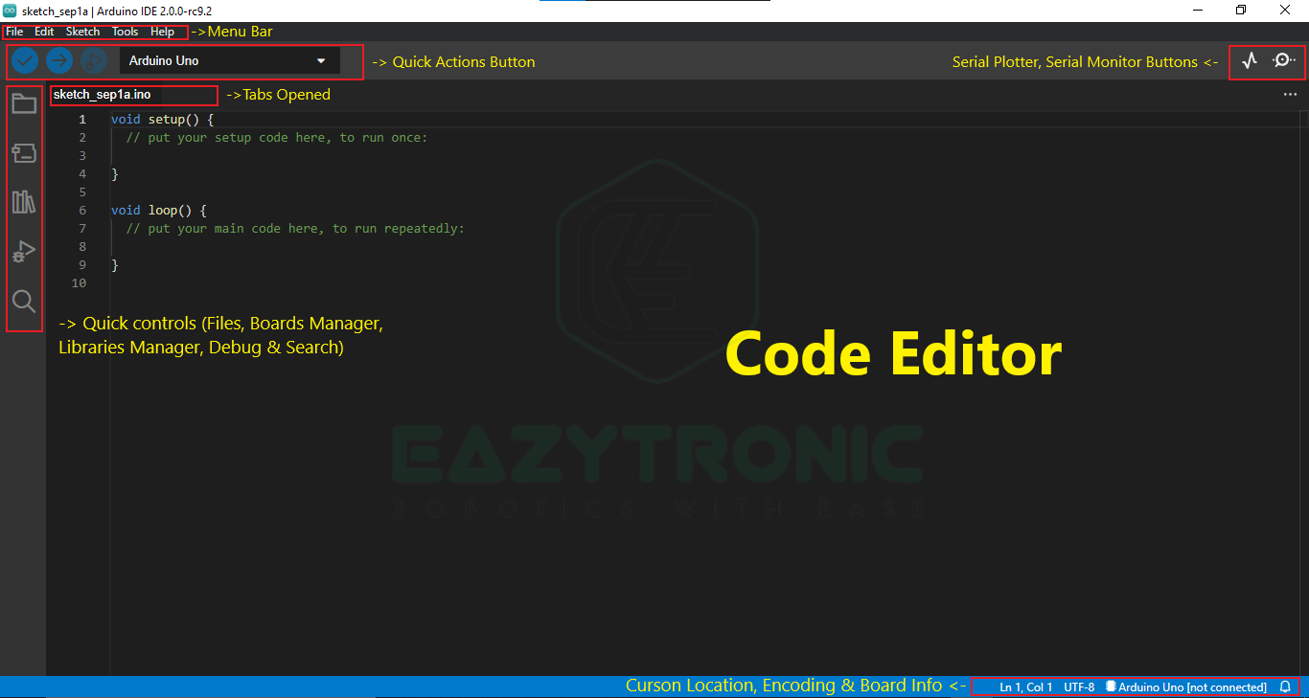
Task: Open the Serial Plotter
Action: pyautogui.click(x=1250, y=60)
